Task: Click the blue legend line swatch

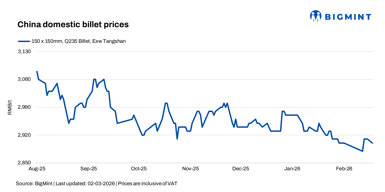Action: 24,41
